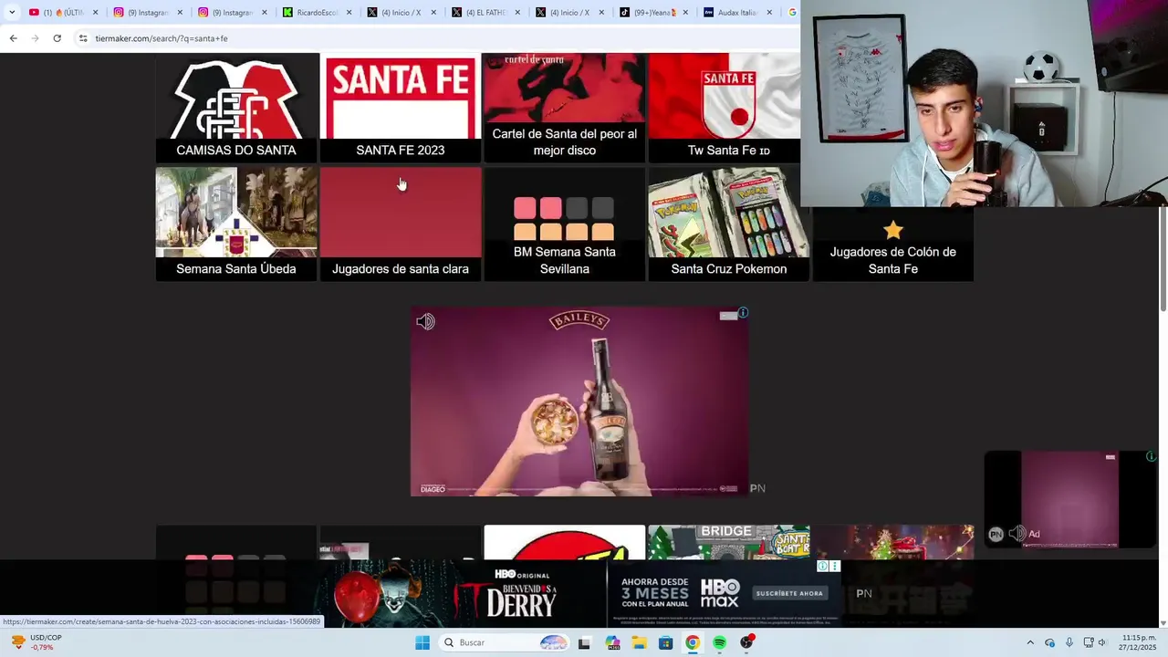Open the HBO Max banner ad info icon

pos(822,566)
